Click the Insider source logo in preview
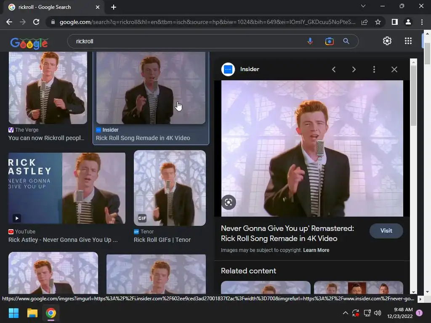The height and width of the screenshot is (323, 431). click(228, 69)
